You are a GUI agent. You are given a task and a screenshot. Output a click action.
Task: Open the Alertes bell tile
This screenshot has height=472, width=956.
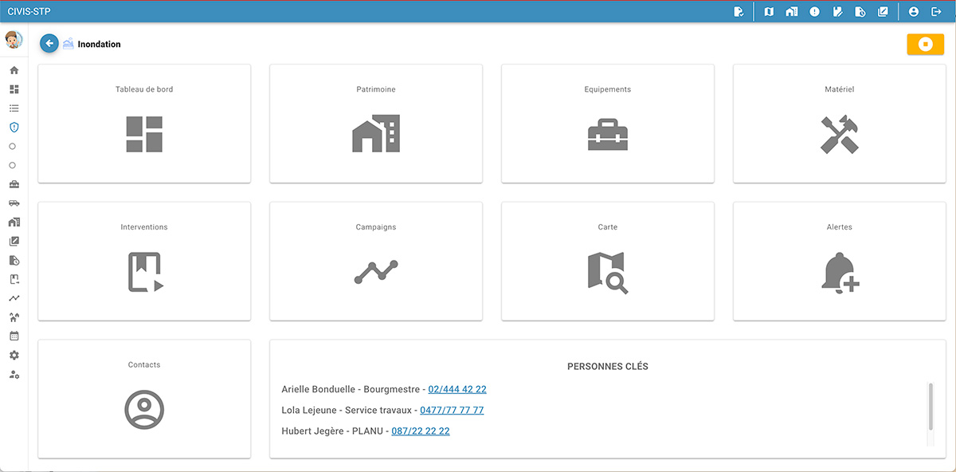click(839, 262)
